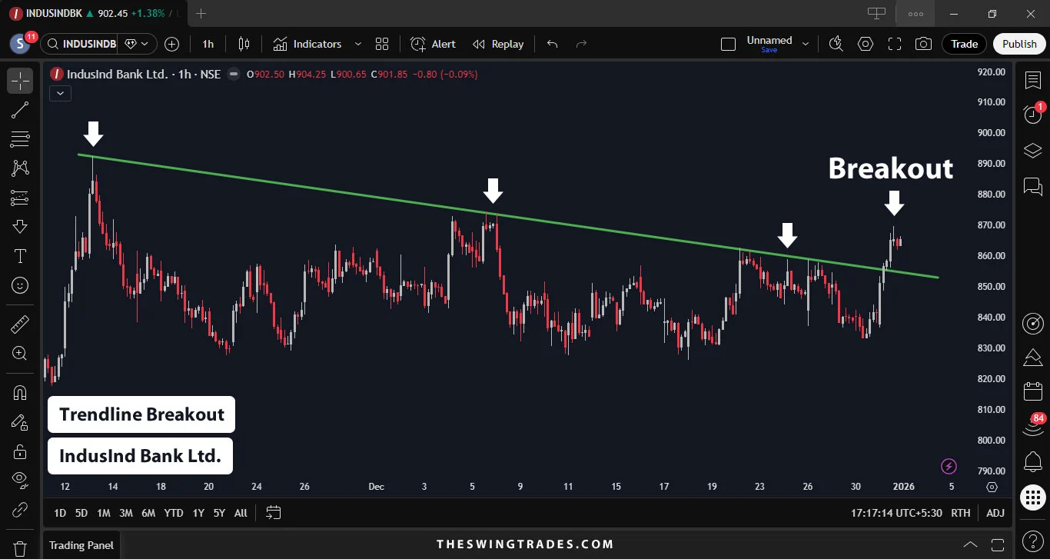Lock all drawing tools

20,451
